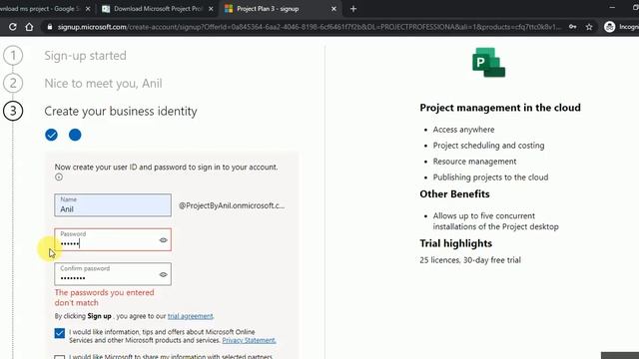Open the Incognito profile icon
Screen dimensions: 639x359
(x=610, y=27)
